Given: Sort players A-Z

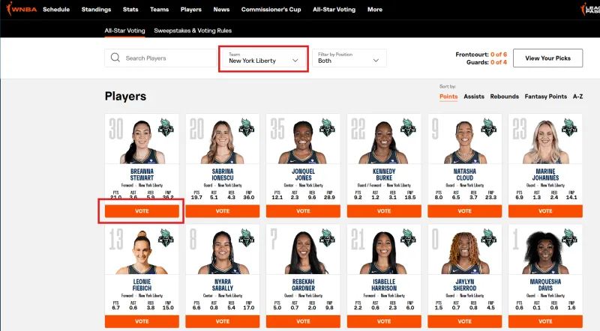Looking at the screenshot, I should [x=577, y=97].
